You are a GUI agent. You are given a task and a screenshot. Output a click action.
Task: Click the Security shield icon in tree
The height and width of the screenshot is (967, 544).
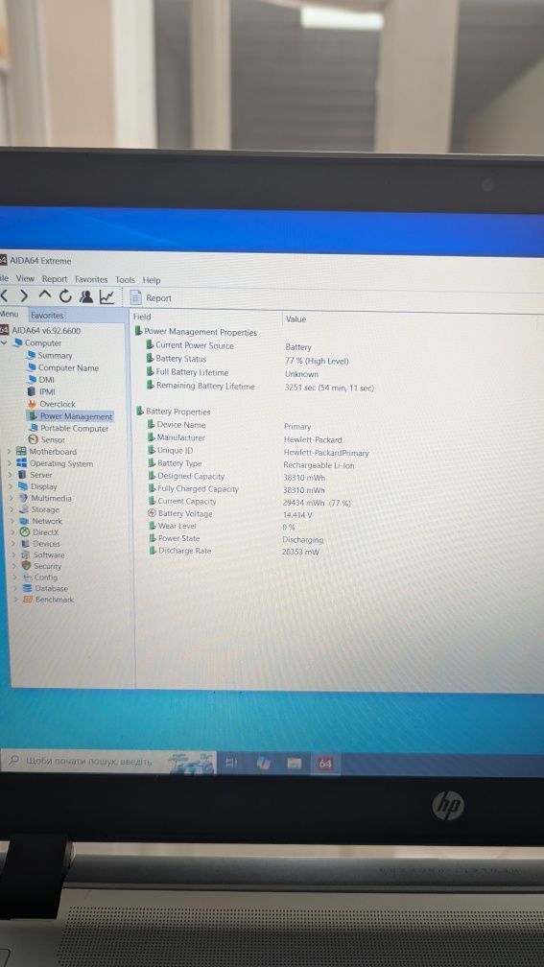[x=27, y=566]
